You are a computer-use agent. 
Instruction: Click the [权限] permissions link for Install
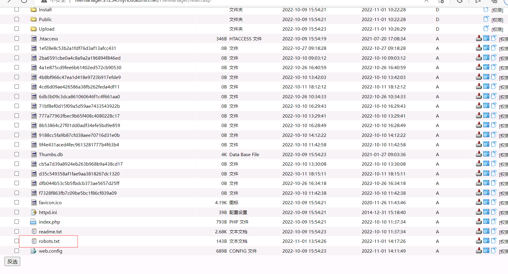click(497, 10)
